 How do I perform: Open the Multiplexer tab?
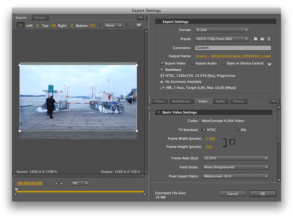click(x=181, y=101)
